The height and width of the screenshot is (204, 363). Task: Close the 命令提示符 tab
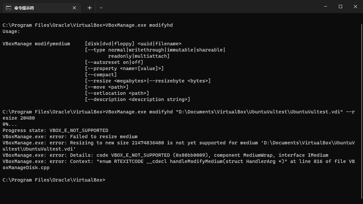(x=74, y=8)
